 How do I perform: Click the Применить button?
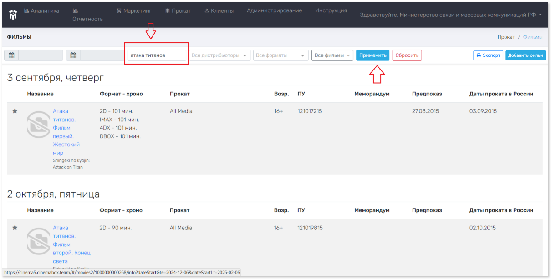[x=372, y=55]
